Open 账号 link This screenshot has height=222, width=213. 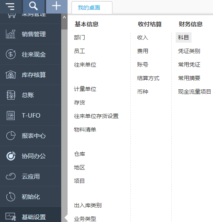point(143,65)
